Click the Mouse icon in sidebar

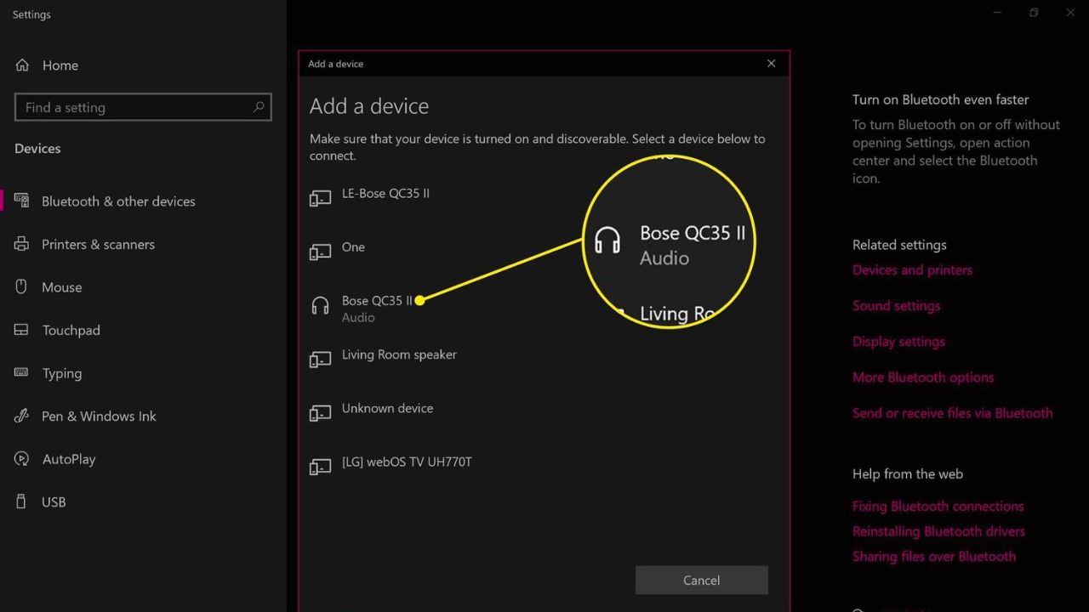tap(21, 286)
